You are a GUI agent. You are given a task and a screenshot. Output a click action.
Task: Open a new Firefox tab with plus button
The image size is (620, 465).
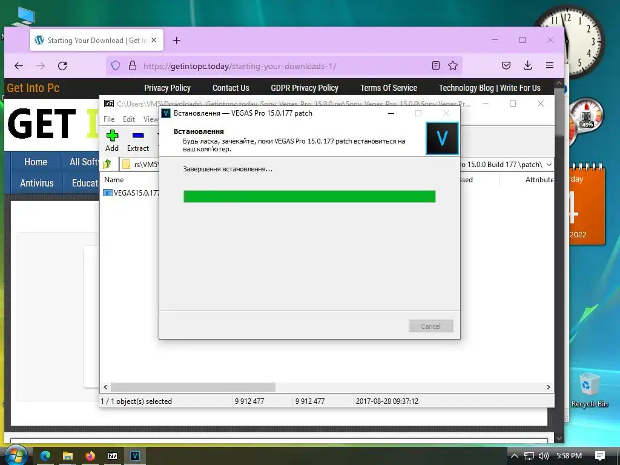pyautogui.click(x=177, y=41)
